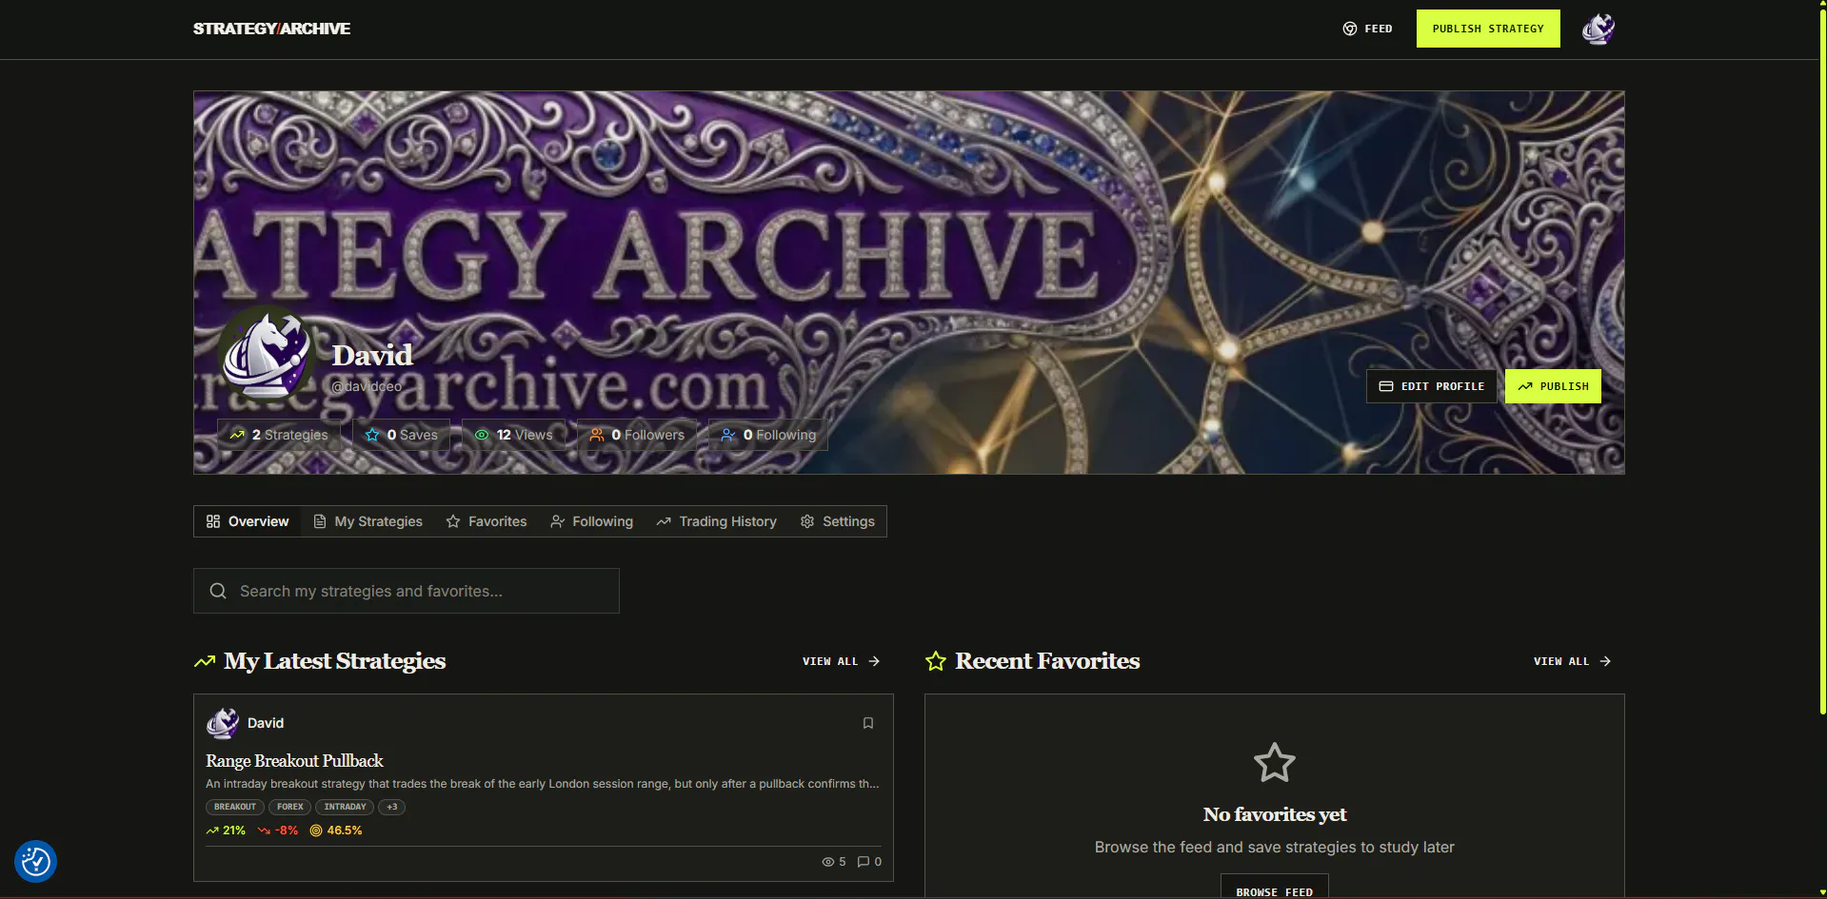
Task: Click the 0 Following stat badge
Action: pyautogui.click(x=768, y=435)
